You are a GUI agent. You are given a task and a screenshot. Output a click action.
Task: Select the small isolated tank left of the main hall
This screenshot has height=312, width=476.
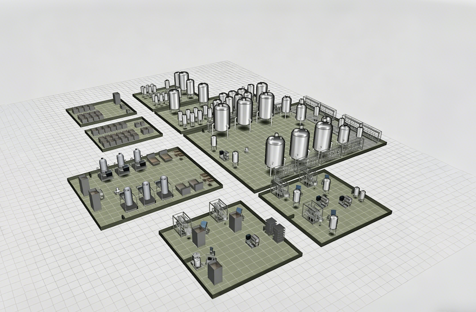tap(214, 141)
